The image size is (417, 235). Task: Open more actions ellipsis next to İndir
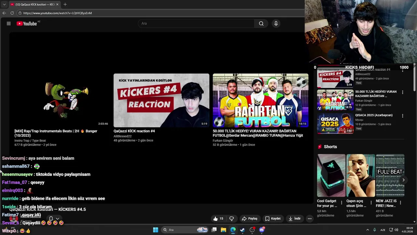[309, 219]
